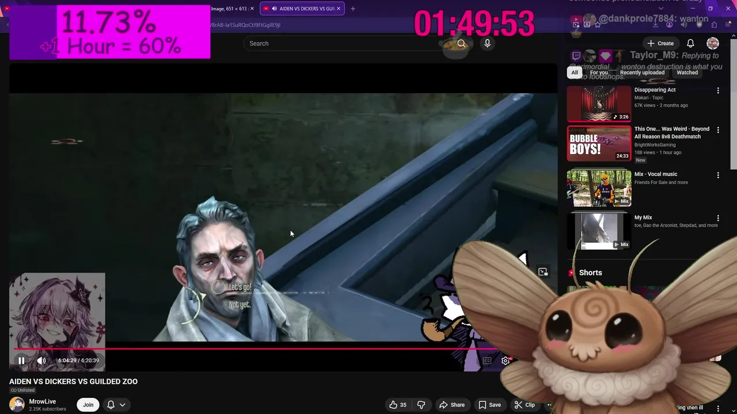Open MrowLive channel avatar

point(17,405)
